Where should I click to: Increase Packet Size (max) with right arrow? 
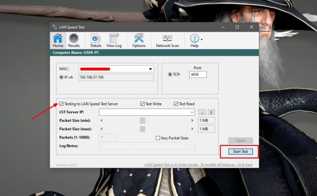coord(192,129)
